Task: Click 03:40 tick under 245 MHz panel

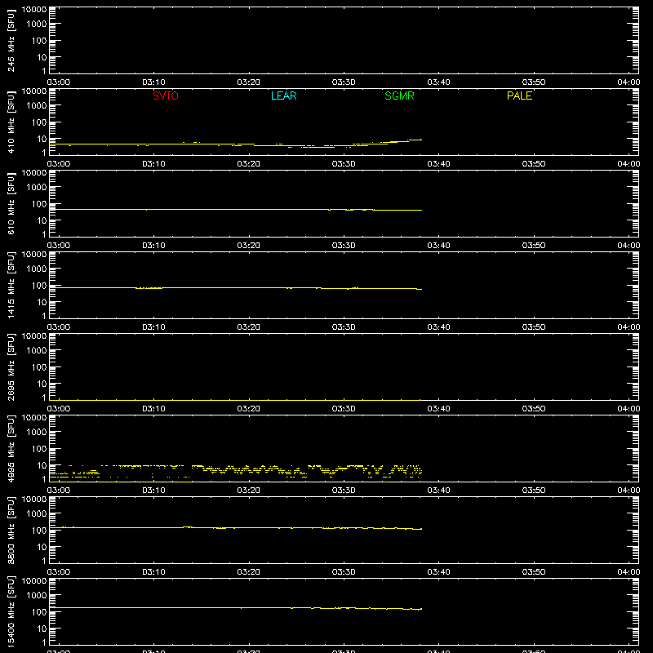Action: 438,82
